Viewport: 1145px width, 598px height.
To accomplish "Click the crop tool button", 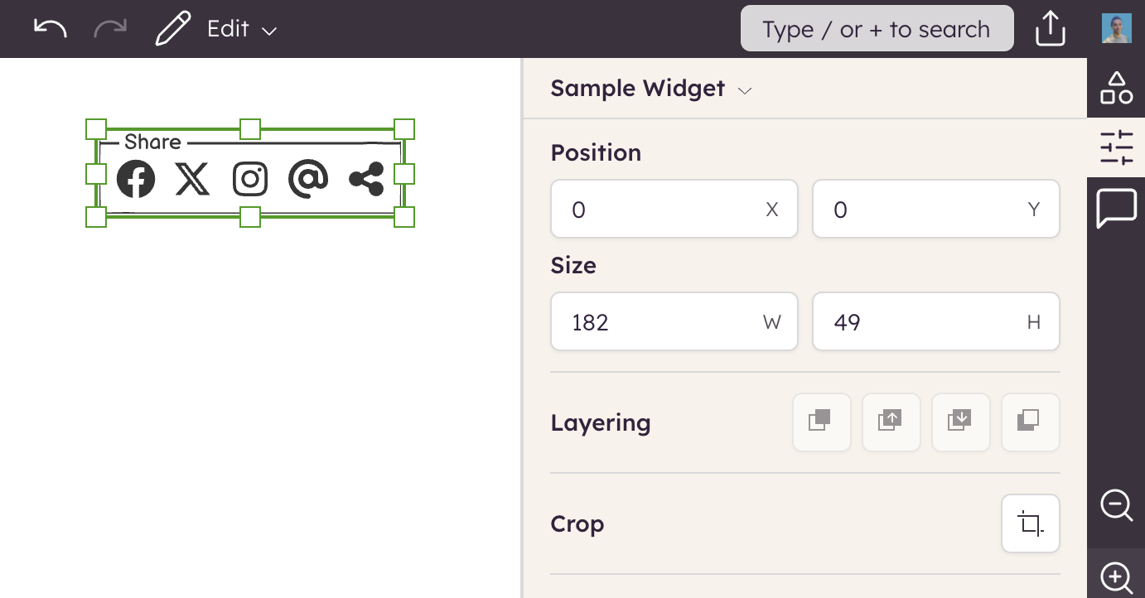I will [1030, 523].
